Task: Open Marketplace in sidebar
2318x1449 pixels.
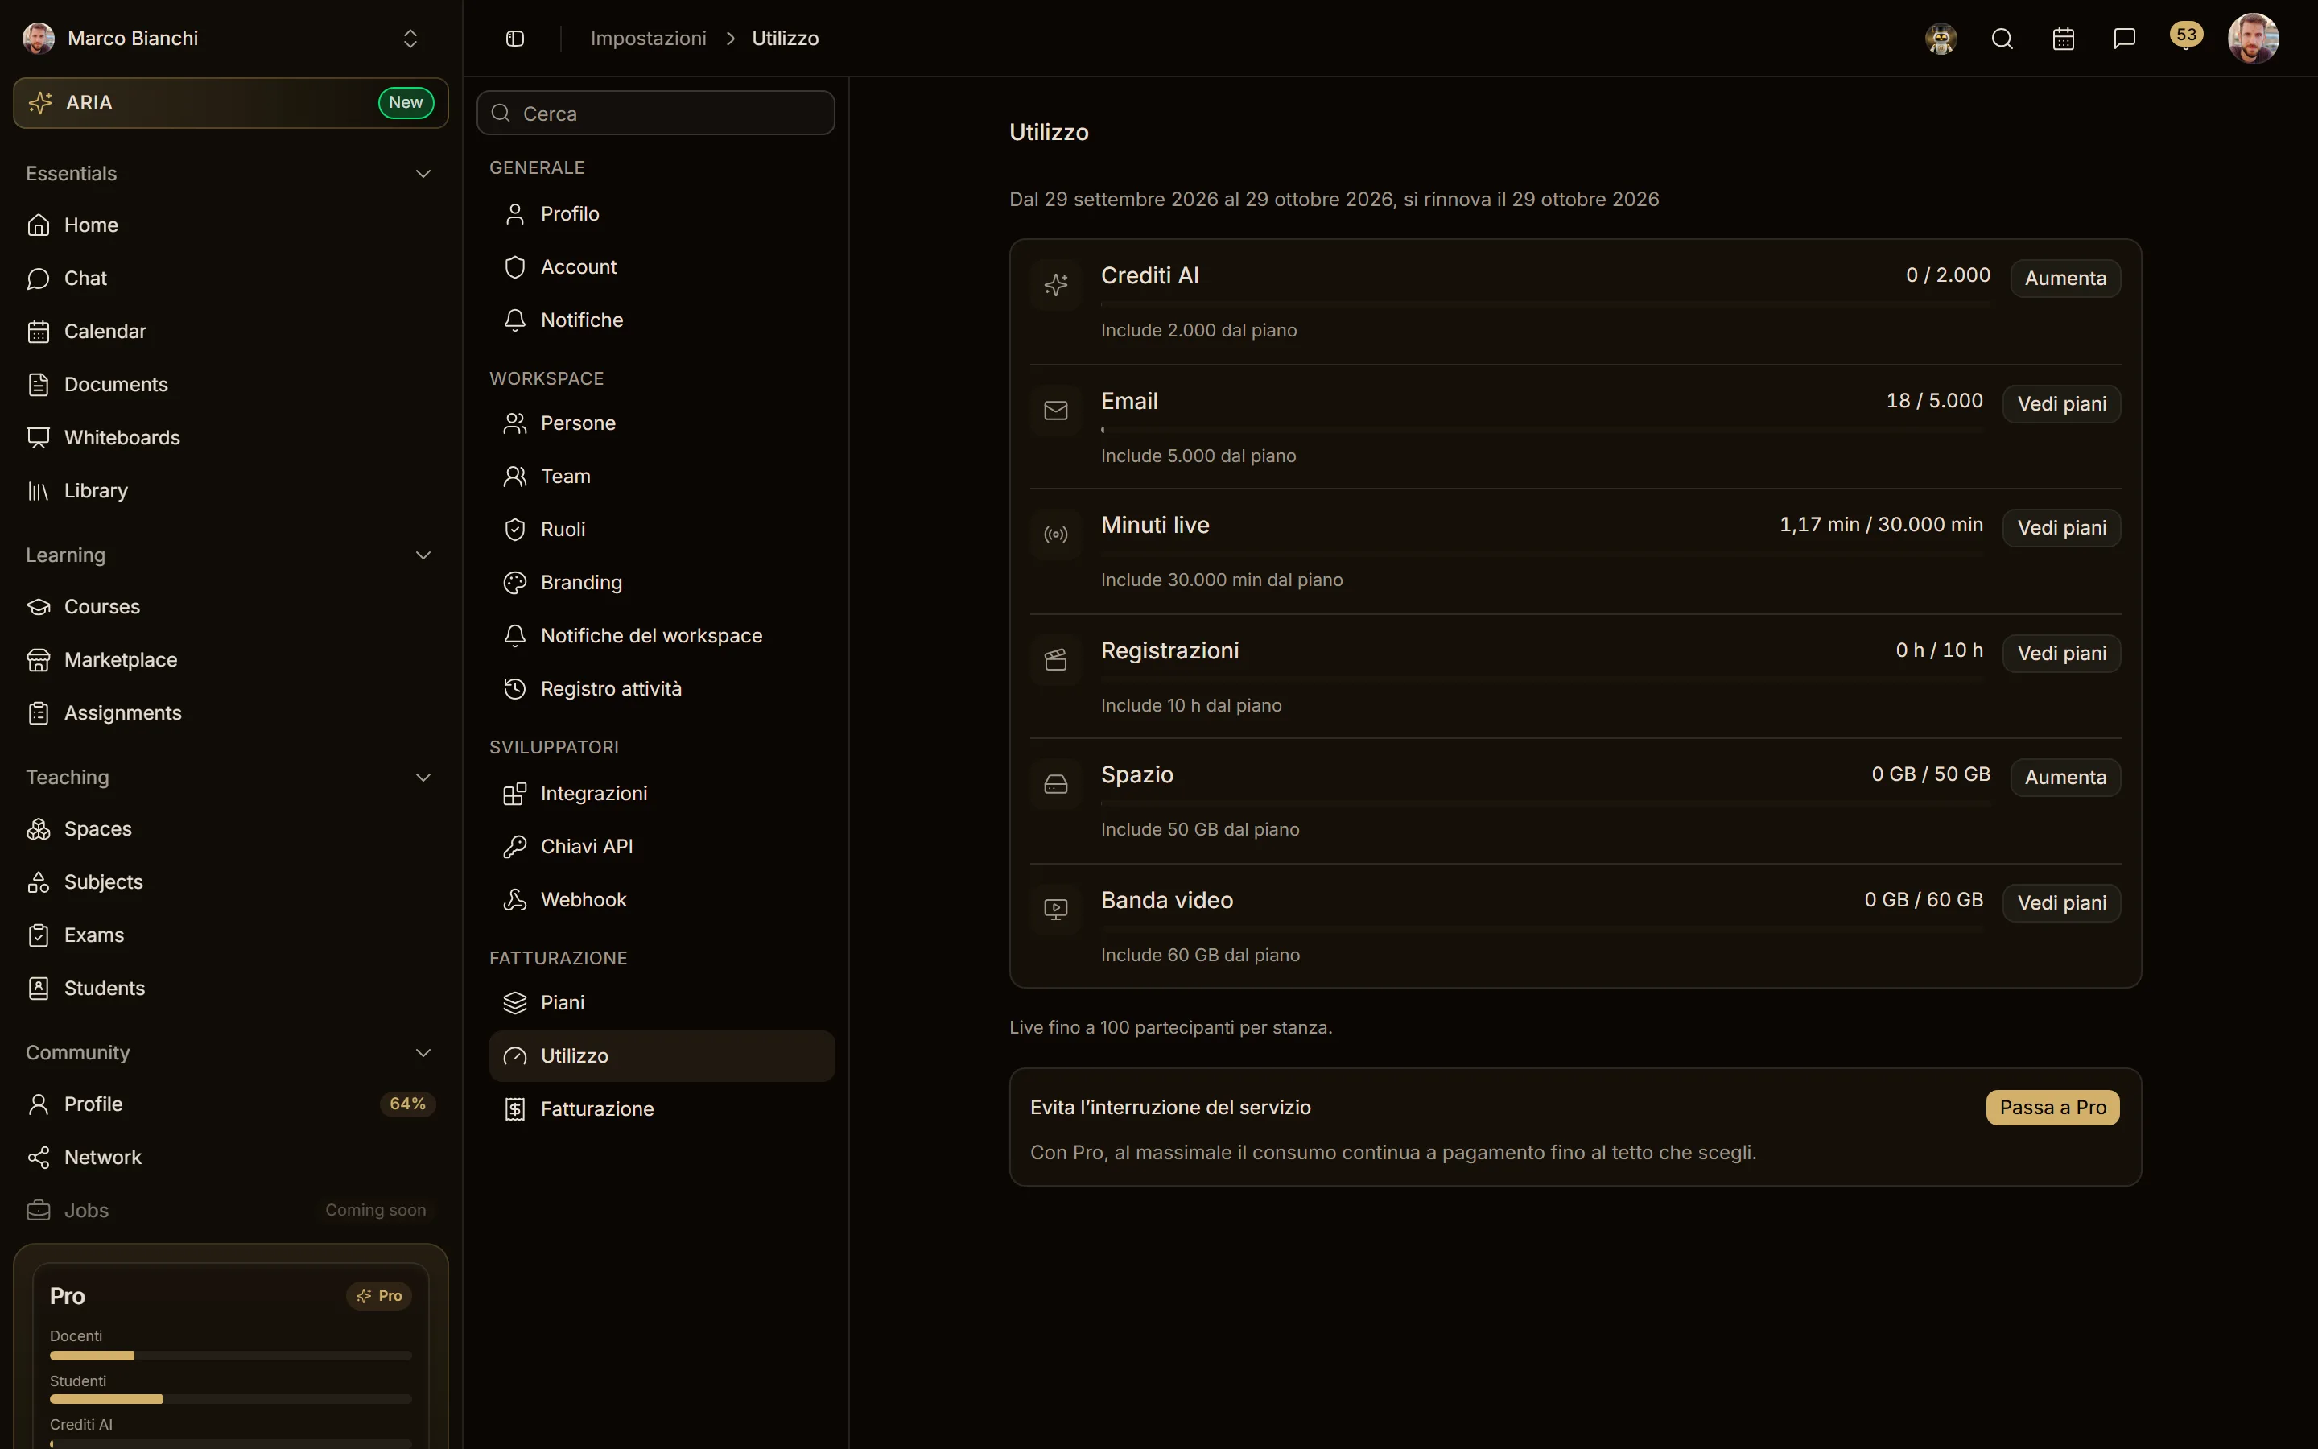Action: [x=231, y=660]
